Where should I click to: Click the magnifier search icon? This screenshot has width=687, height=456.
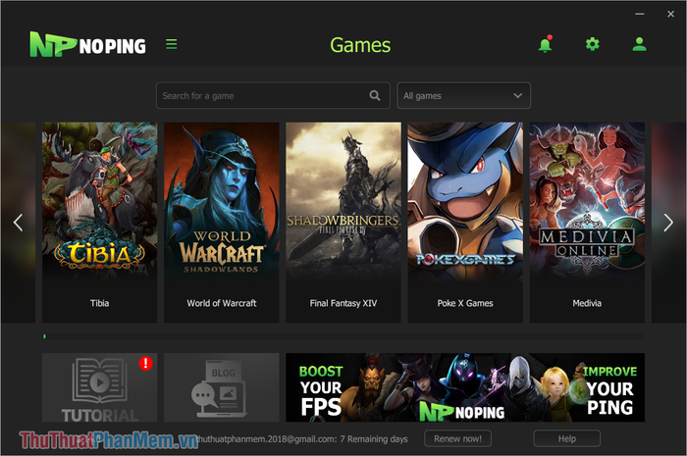click(375, 95)
